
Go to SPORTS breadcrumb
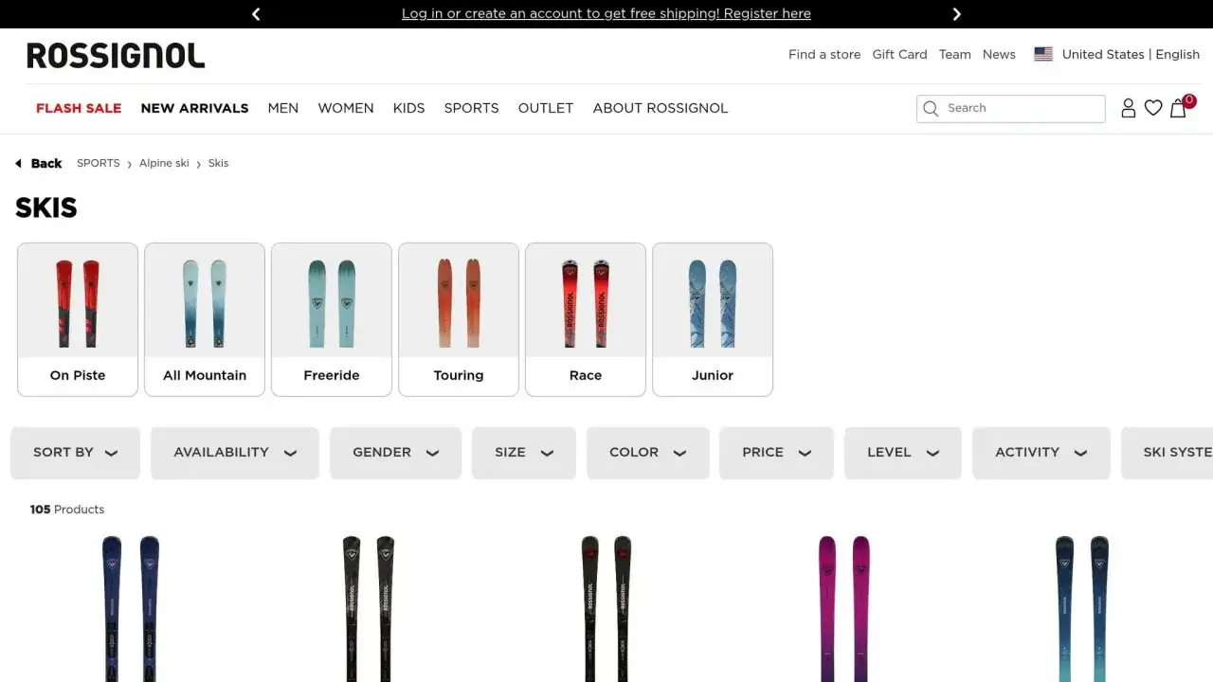click(x=99, y=163)
